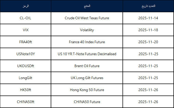Click the 2025-11-14 rollover date
Screen dimensions: 174x108
(148, 18)
